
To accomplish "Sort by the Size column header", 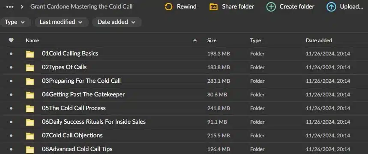I will [x=212, y=41].
